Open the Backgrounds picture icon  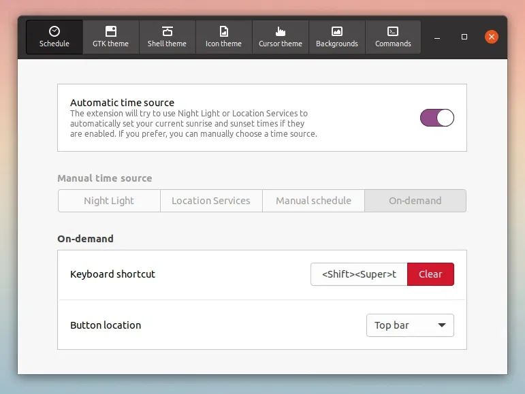[336, 31]
